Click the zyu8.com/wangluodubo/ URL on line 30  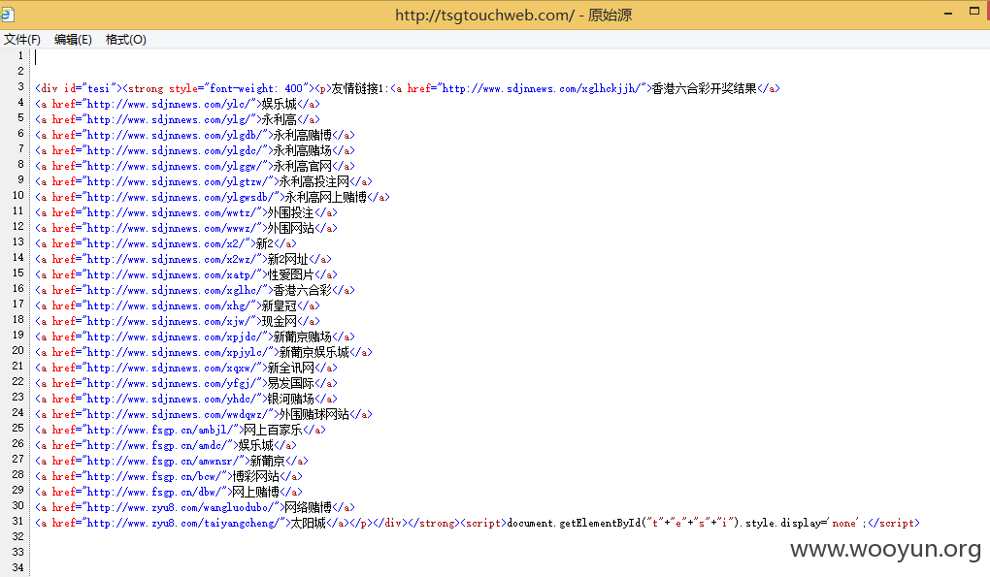pyautogui.click(x=180, y=507)
